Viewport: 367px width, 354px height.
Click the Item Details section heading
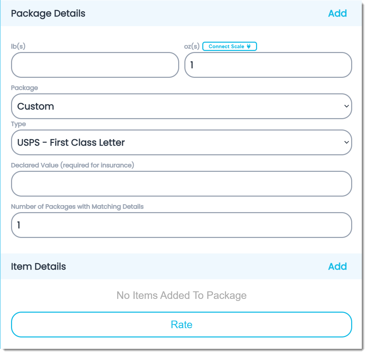pyautogui.click(x=39, y=267)
